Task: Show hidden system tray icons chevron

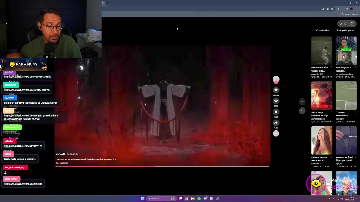Action: (x=329, y=199)
